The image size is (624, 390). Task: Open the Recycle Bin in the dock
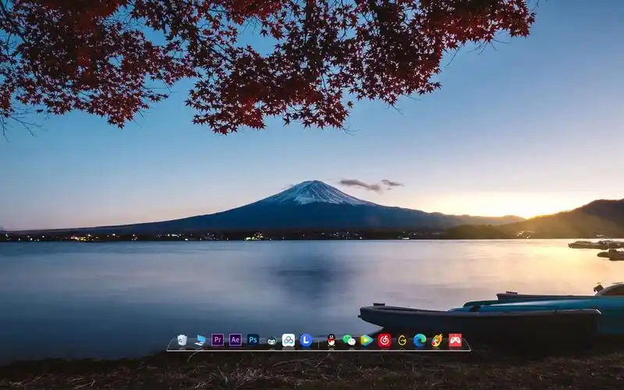[x=182, y=340]
